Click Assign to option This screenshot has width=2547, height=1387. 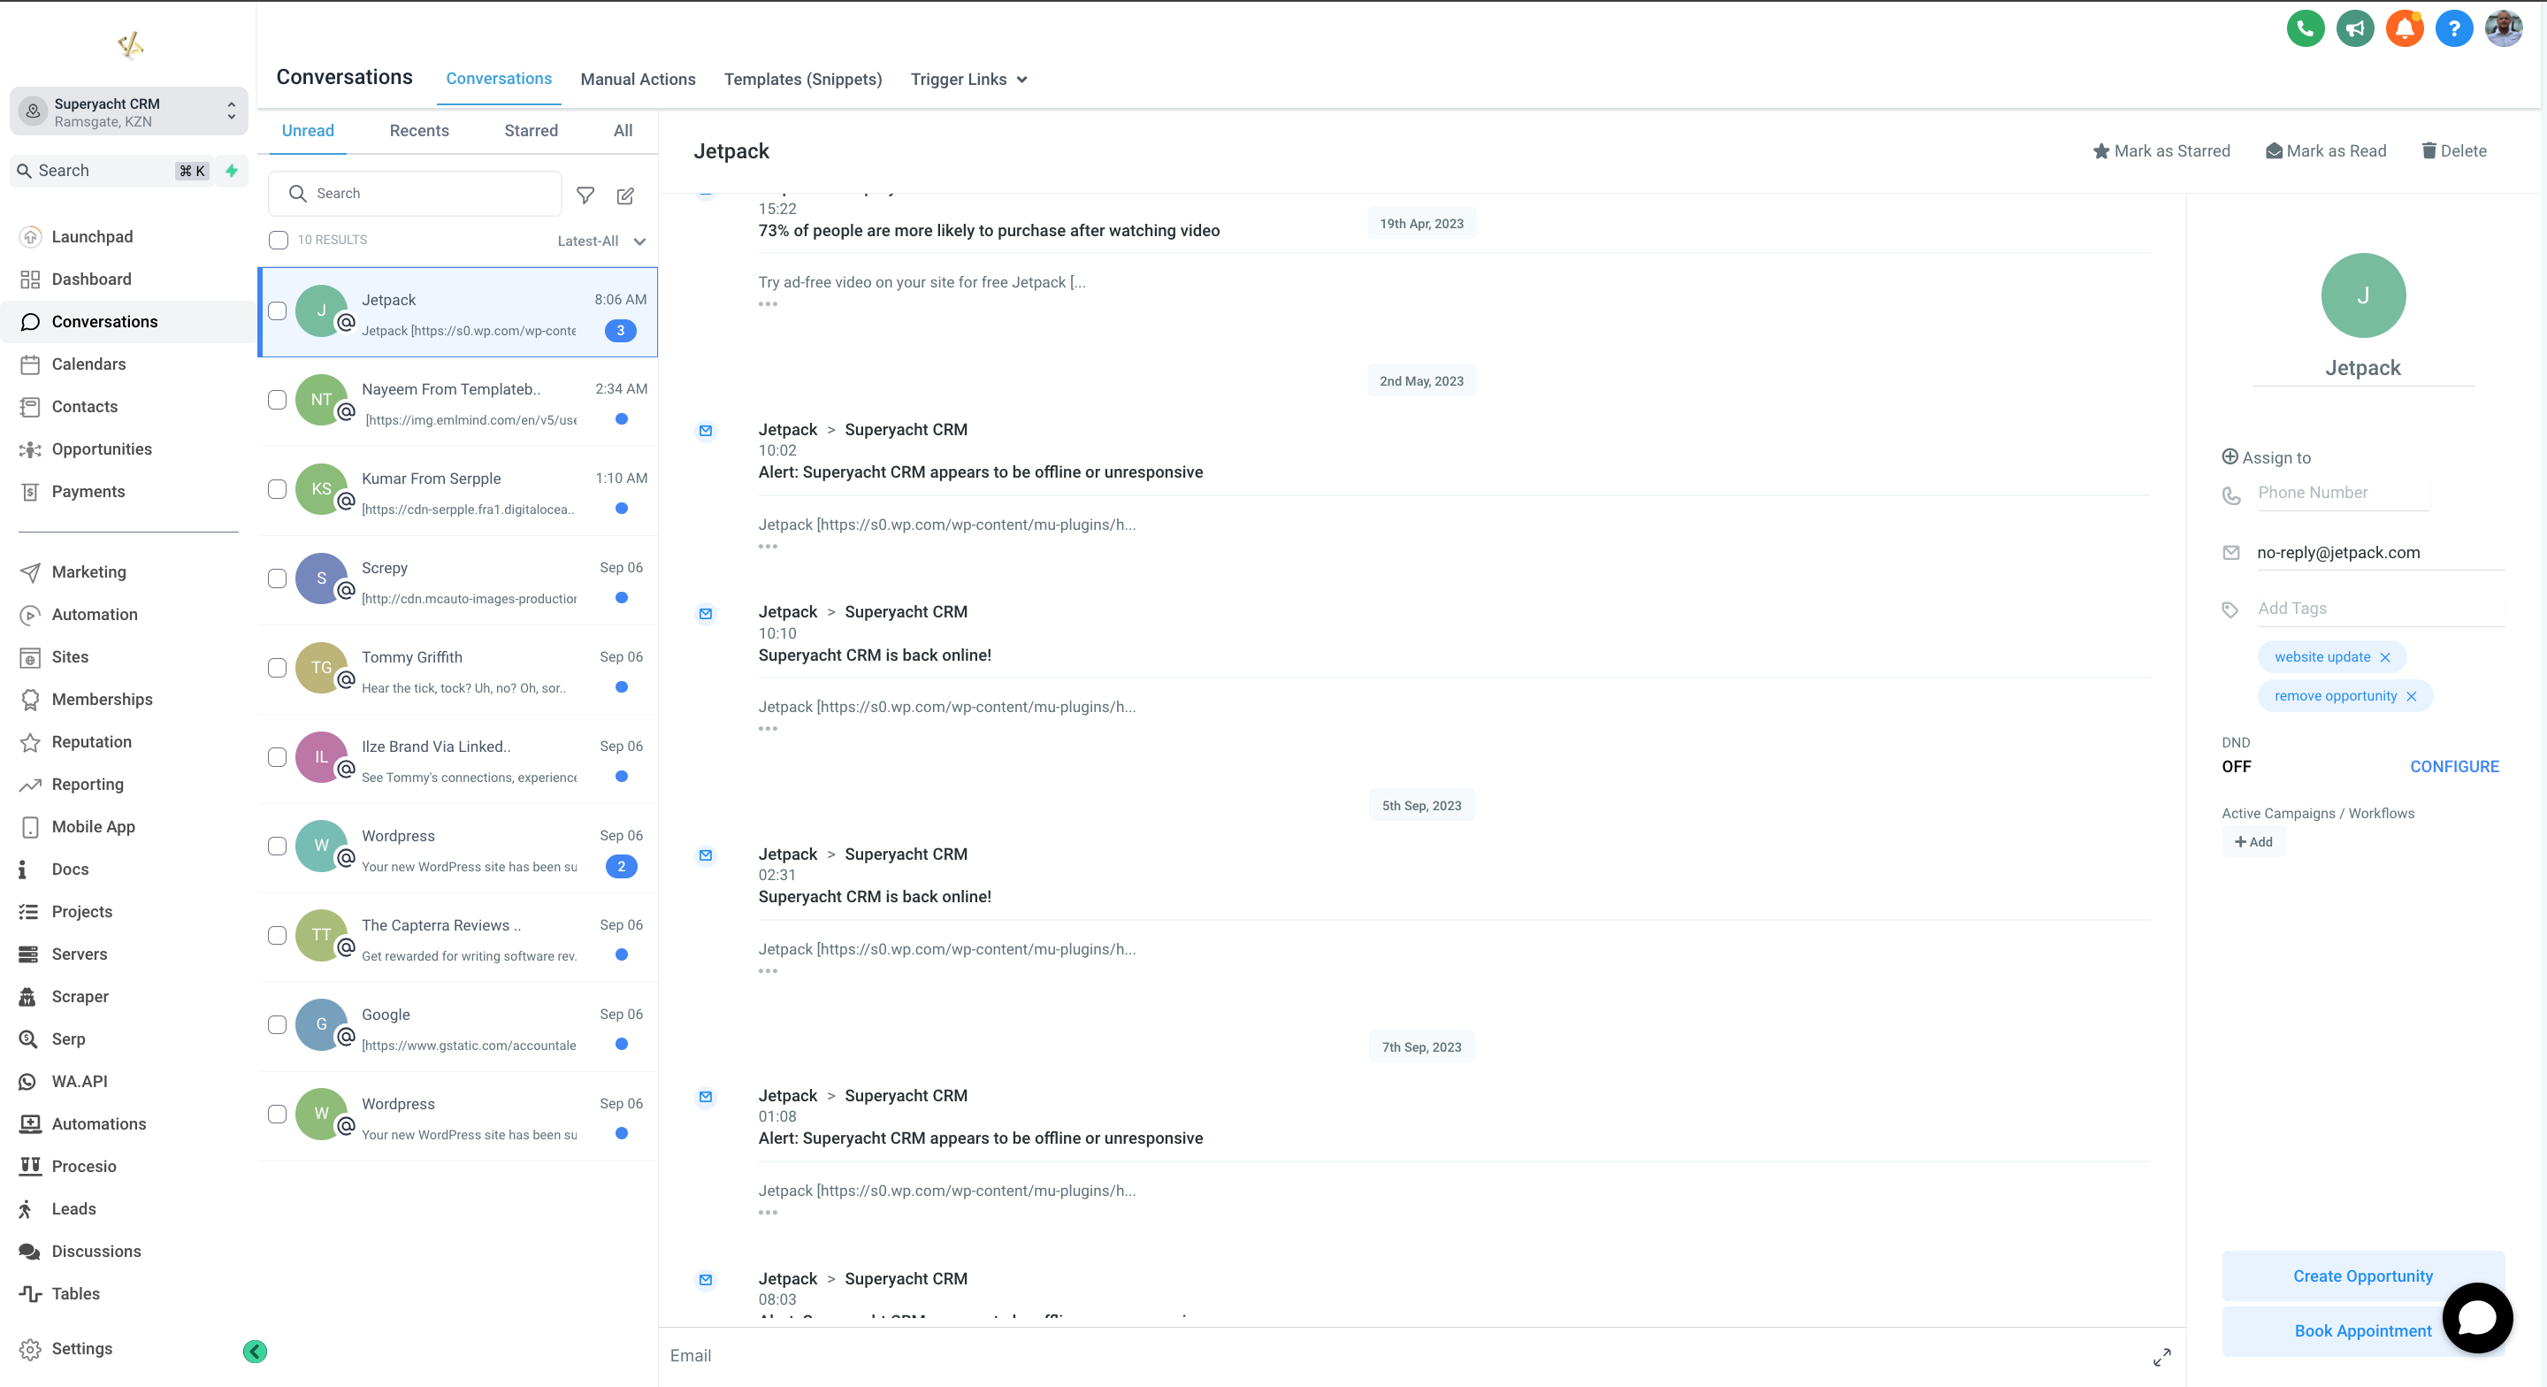(2266, 457)
